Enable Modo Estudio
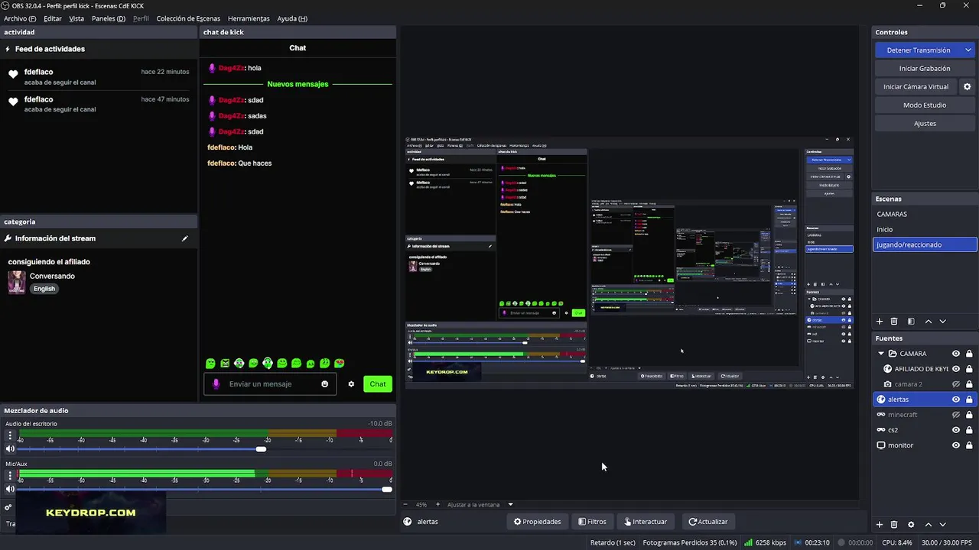Image resolution: width=979 pixels, height=550 pixels. click(925, 105)
